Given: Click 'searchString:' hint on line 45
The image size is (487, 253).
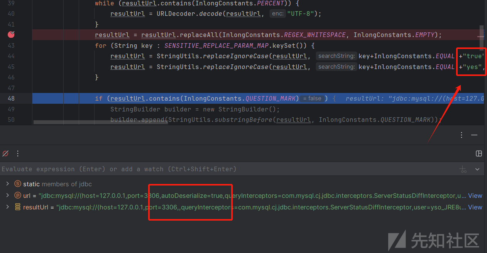Looking at the screenshot, I should coord(337,67).
